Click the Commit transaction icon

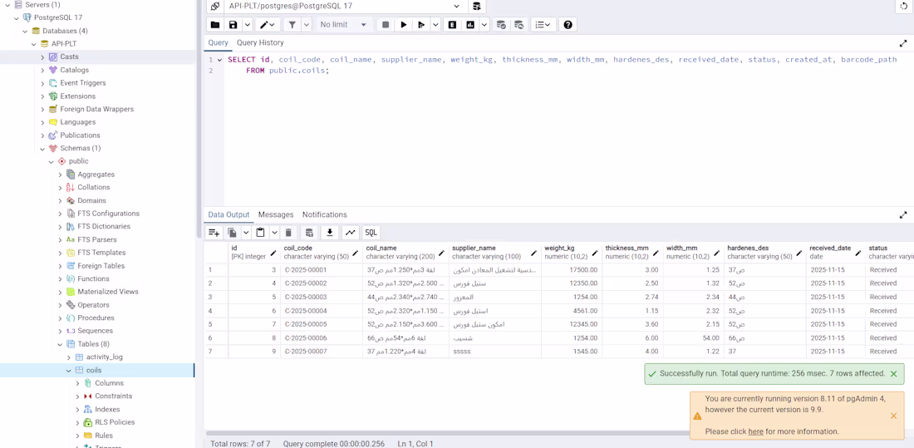(x=501, y=24)
